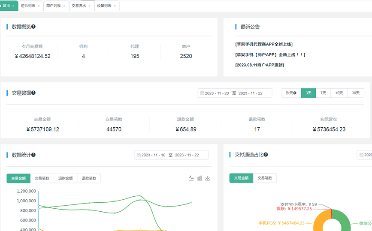Open the help icon beside 交易数据
Viewport: 372px width, 231px height.
coord(33,93)
